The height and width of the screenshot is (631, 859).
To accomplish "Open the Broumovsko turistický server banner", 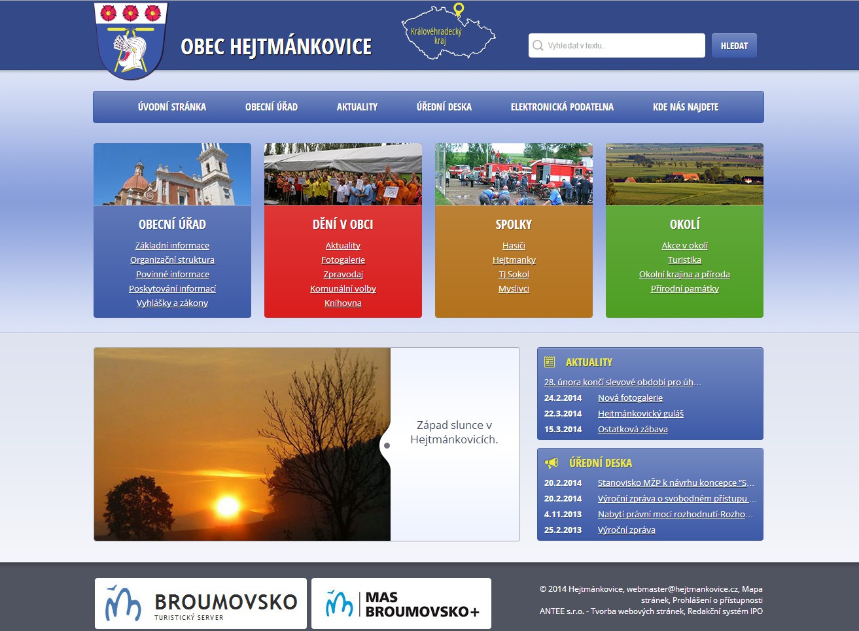I will click(200, 604).
